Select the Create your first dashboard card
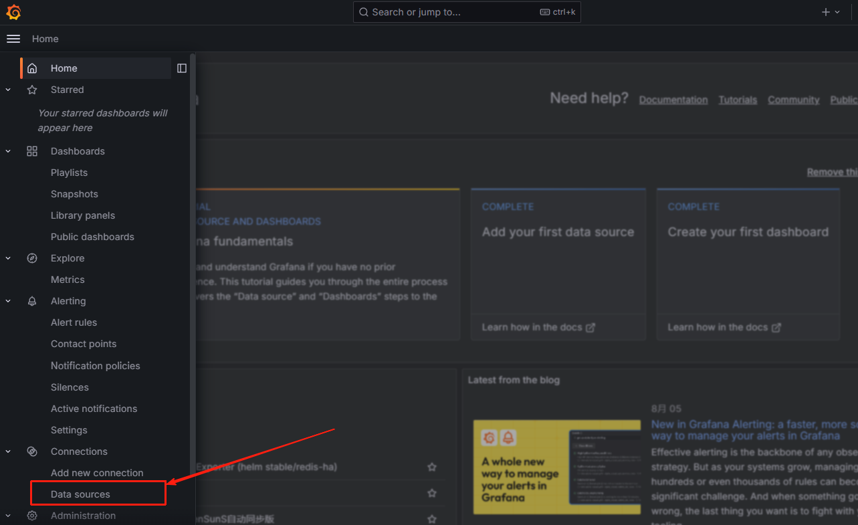Viewport: 858px width, 525px height. click(748, 264)
